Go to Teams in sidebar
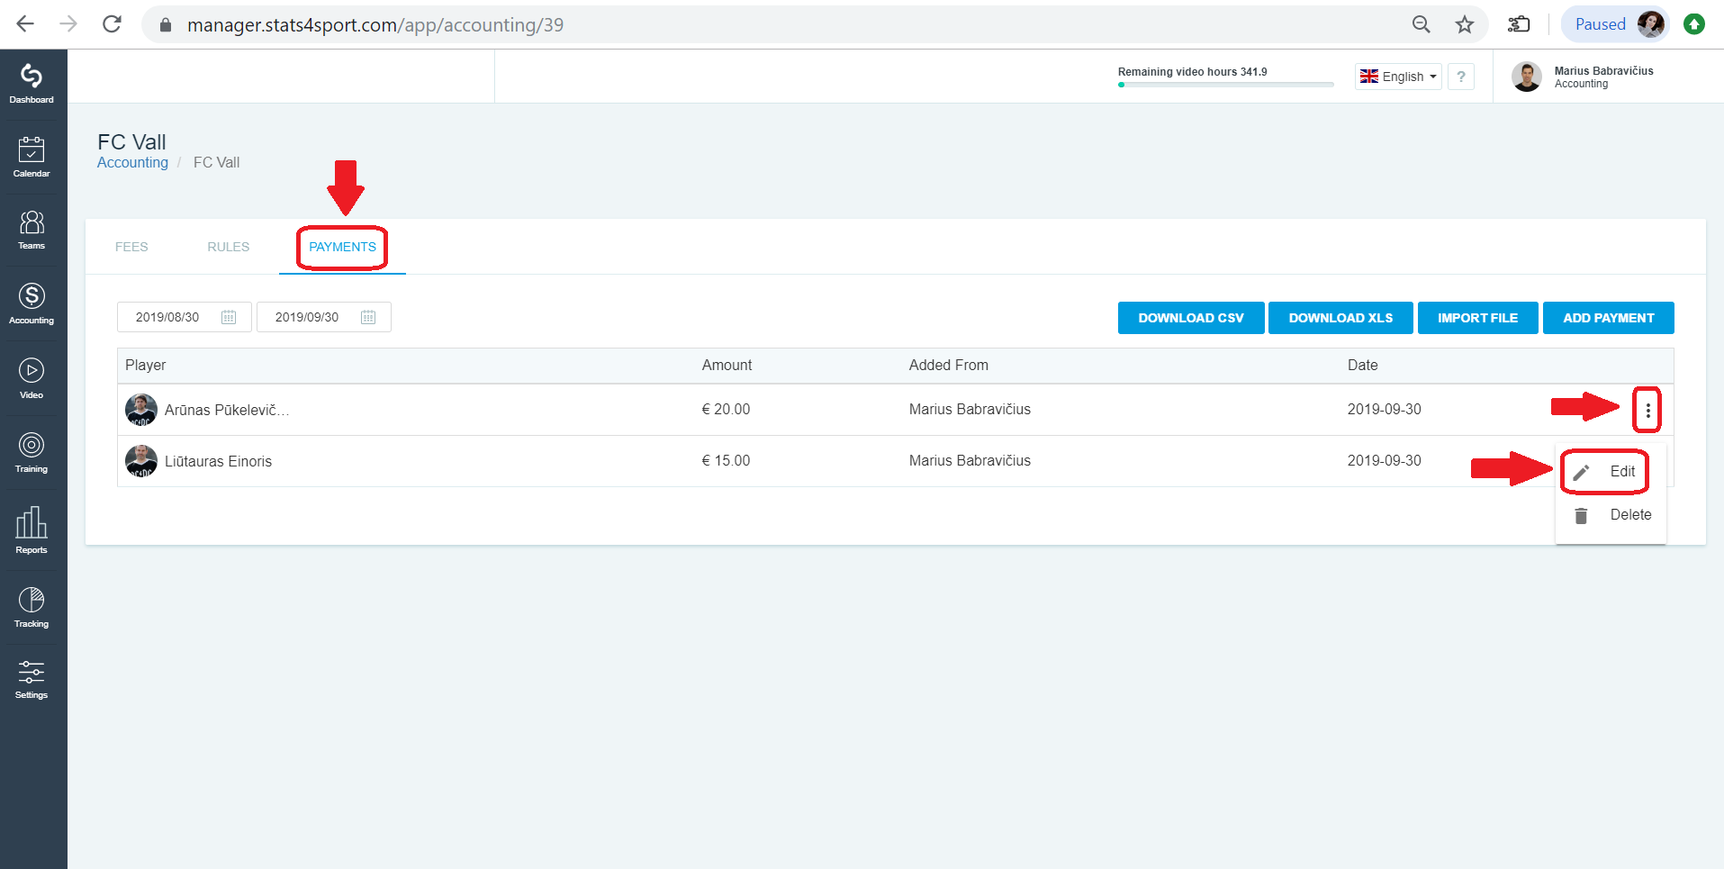 (x=32, y=231)
